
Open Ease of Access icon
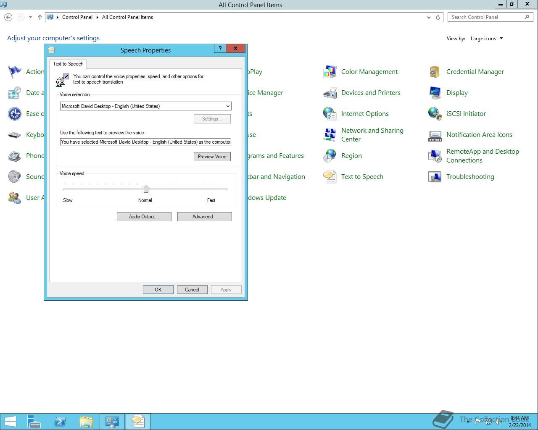coord(15,114)
